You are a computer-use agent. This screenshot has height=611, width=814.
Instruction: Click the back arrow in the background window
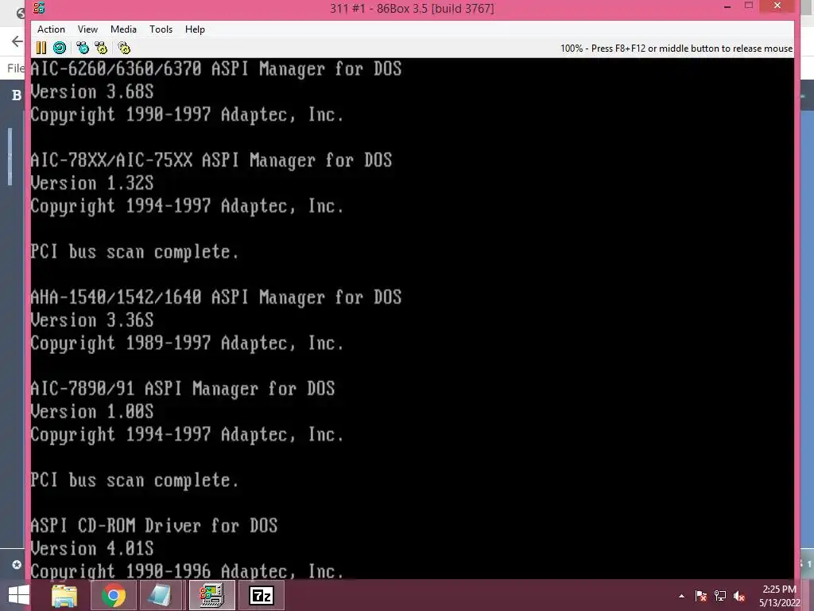(17, 41)
